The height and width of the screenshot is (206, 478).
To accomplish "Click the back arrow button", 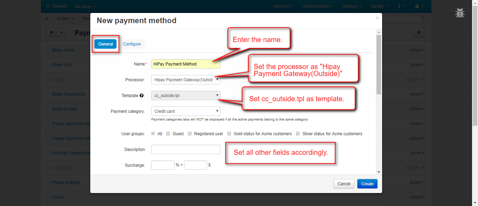I will [51, 33].
